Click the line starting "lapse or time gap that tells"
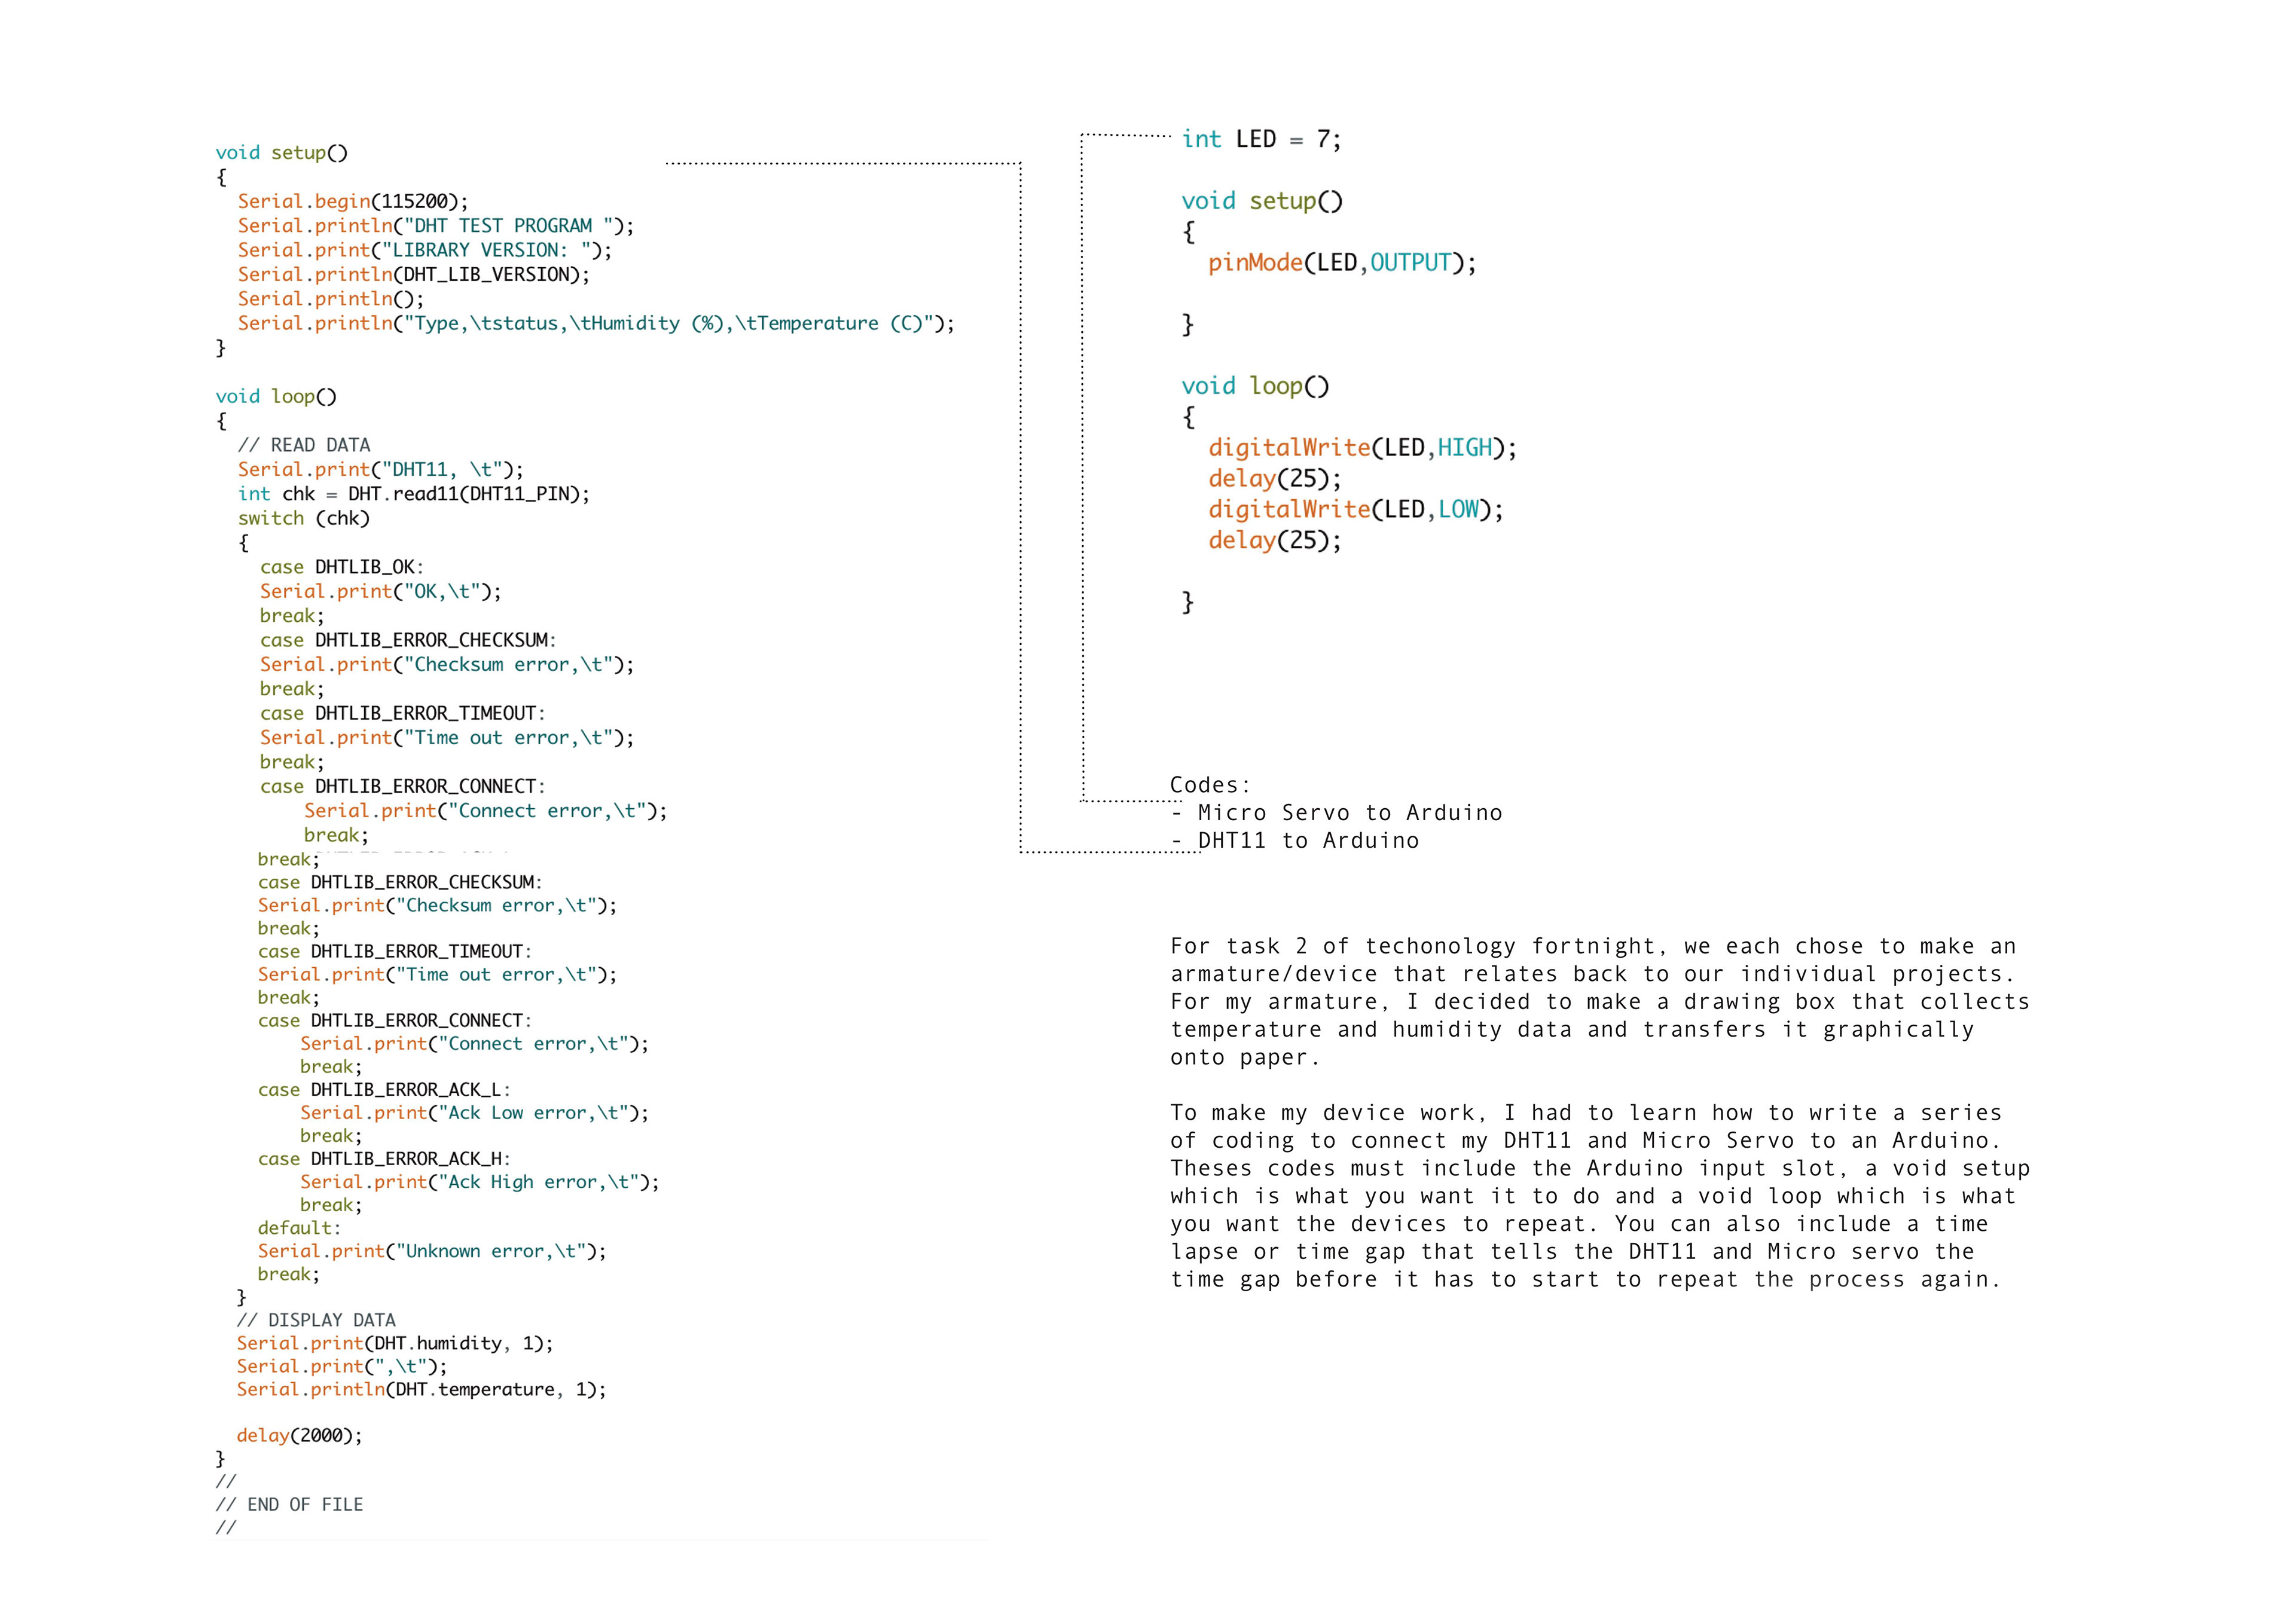This screenshot has width=2296, height=1623. (x=1572, y=1252)
